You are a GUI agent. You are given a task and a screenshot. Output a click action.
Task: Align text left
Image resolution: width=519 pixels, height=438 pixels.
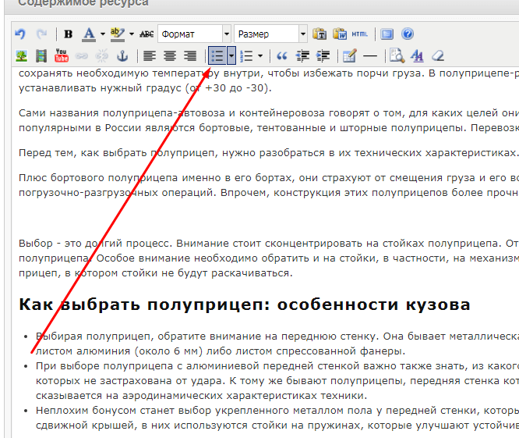150,55
